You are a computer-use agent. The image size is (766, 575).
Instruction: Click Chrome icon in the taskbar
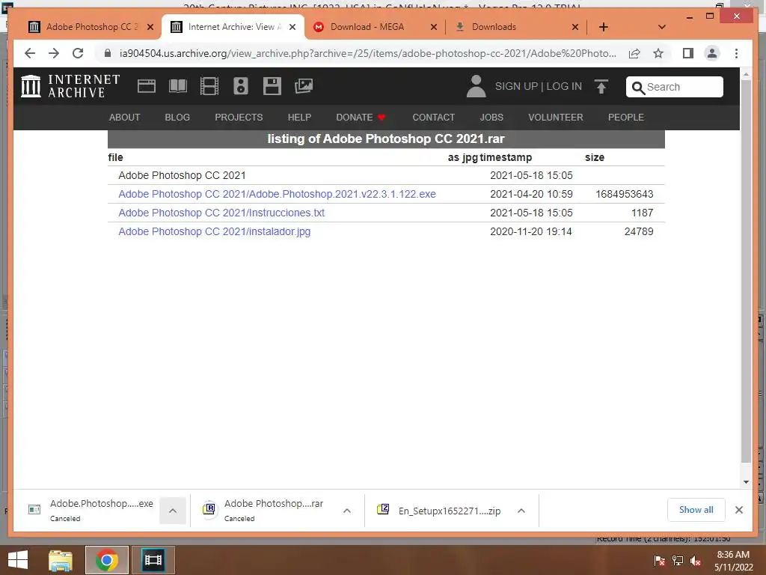pyautogui.click(x=106, y=560)
